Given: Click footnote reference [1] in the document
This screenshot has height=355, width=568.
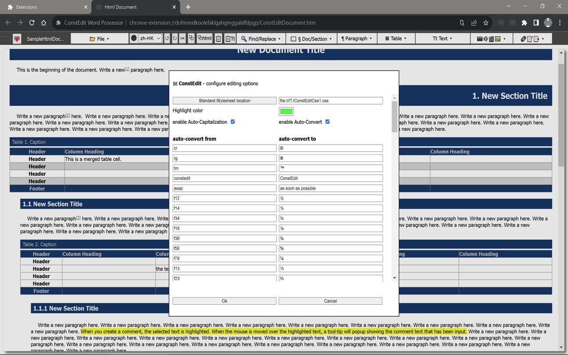Looking at the screenshot, I should pos(127,69).
